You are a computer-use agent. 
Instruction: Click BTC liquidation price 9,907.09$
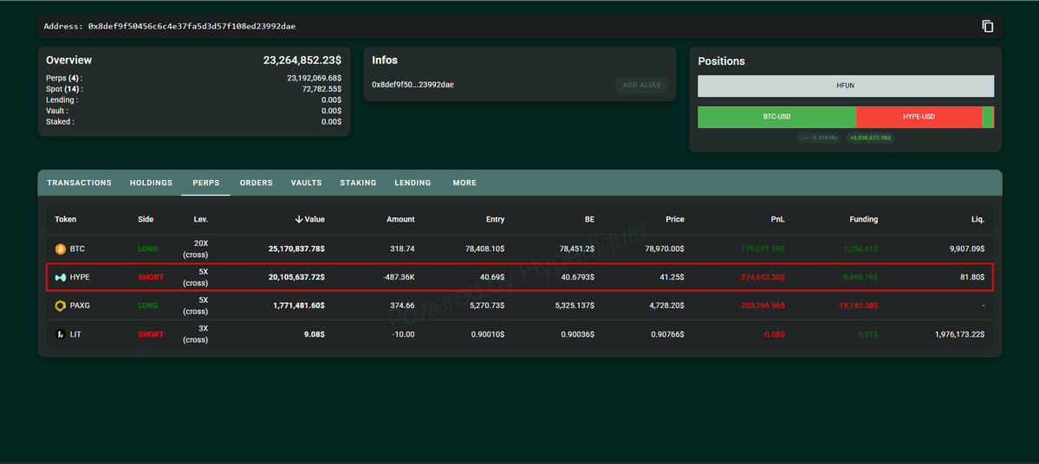967,248
